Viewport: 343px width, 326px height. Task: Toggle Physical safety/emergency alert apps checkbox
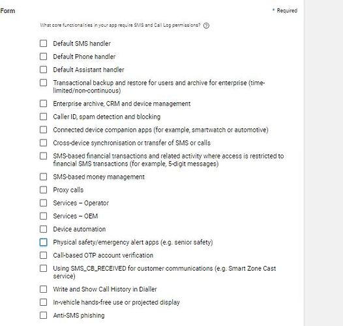click(43, 242)
